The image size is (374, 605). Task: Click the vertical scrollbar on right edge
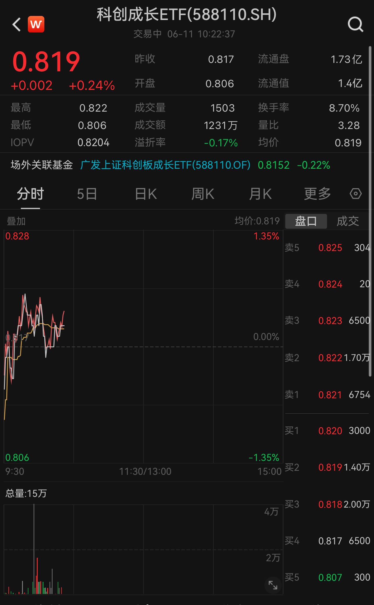(370, 211)
